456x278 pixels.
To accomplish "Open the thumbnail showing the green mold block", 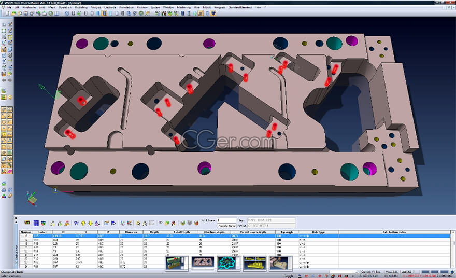I will (x=177, y=263).
